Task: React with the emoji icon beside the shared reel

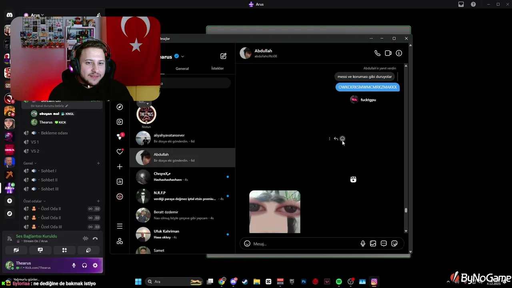Action: click(x=342, y=139)
